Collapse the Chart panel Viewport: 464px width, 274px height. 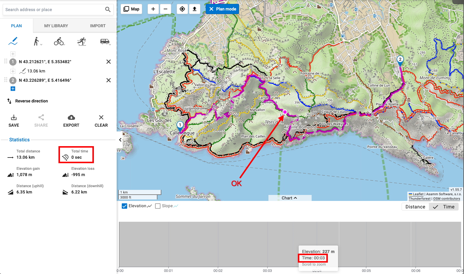pos(290,198)
